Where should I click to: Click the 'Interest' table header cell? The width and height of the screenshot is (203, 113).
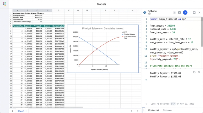pos(47,26)
